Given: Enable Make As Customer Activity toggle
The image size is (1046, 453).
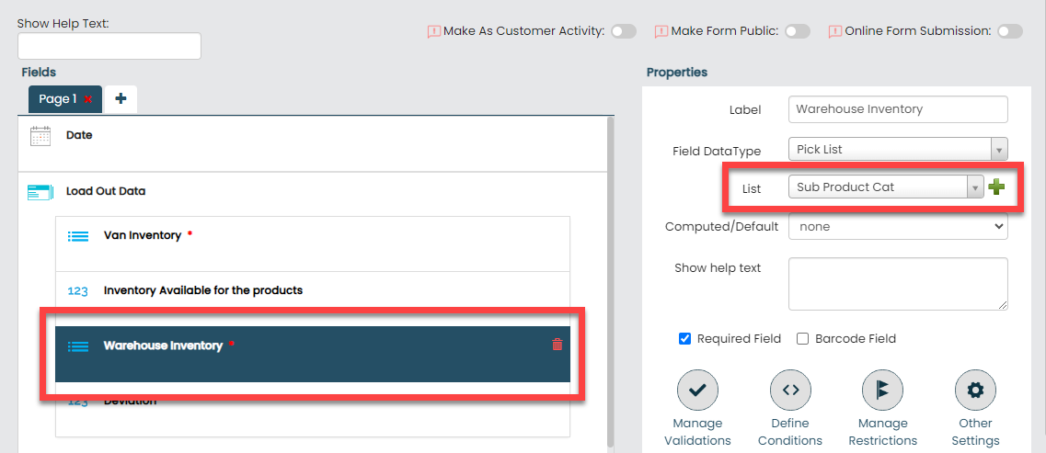Looking at the screenshot, I should coord(624,31).
